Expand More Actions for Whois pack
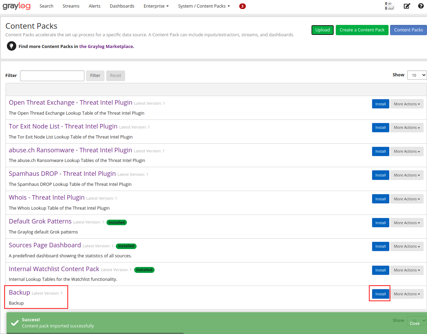Viewport: 427px width, 334px height. tap(407, 199)
